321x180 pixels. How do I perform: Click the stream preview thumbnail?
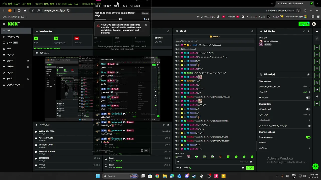(102, 89)
